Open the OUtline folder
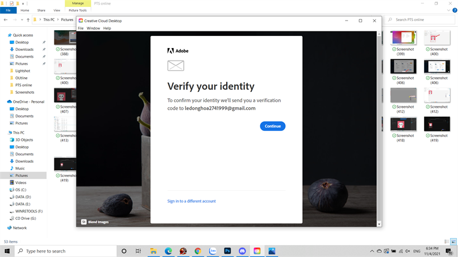Image resolution: width=458 pixels, height=257 pixels. [x=21, y=78]
